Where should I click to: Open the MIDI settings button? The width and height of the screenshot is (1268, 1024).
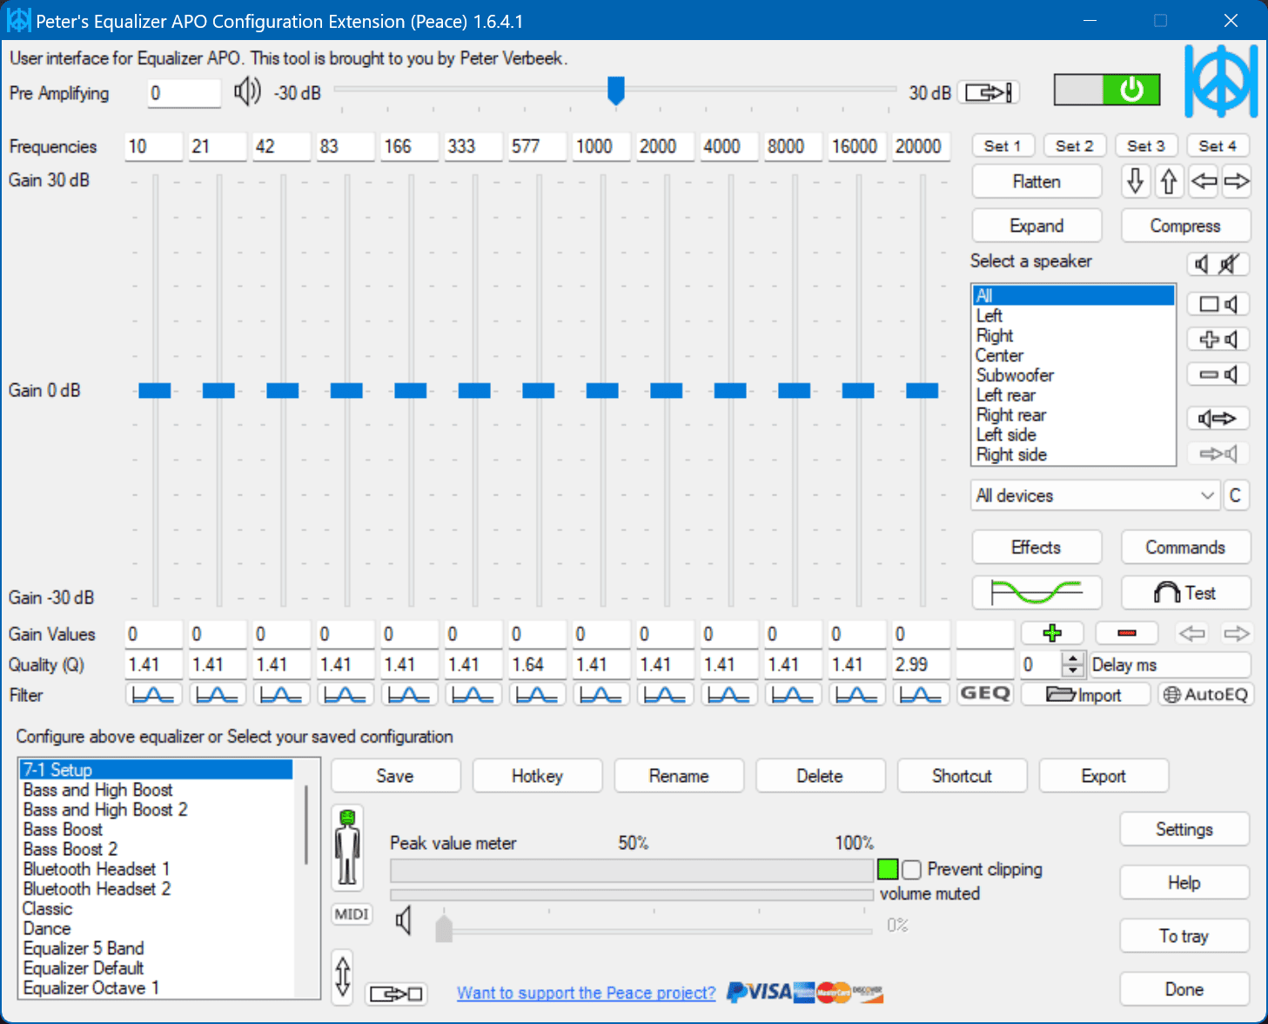pos(352,914)
